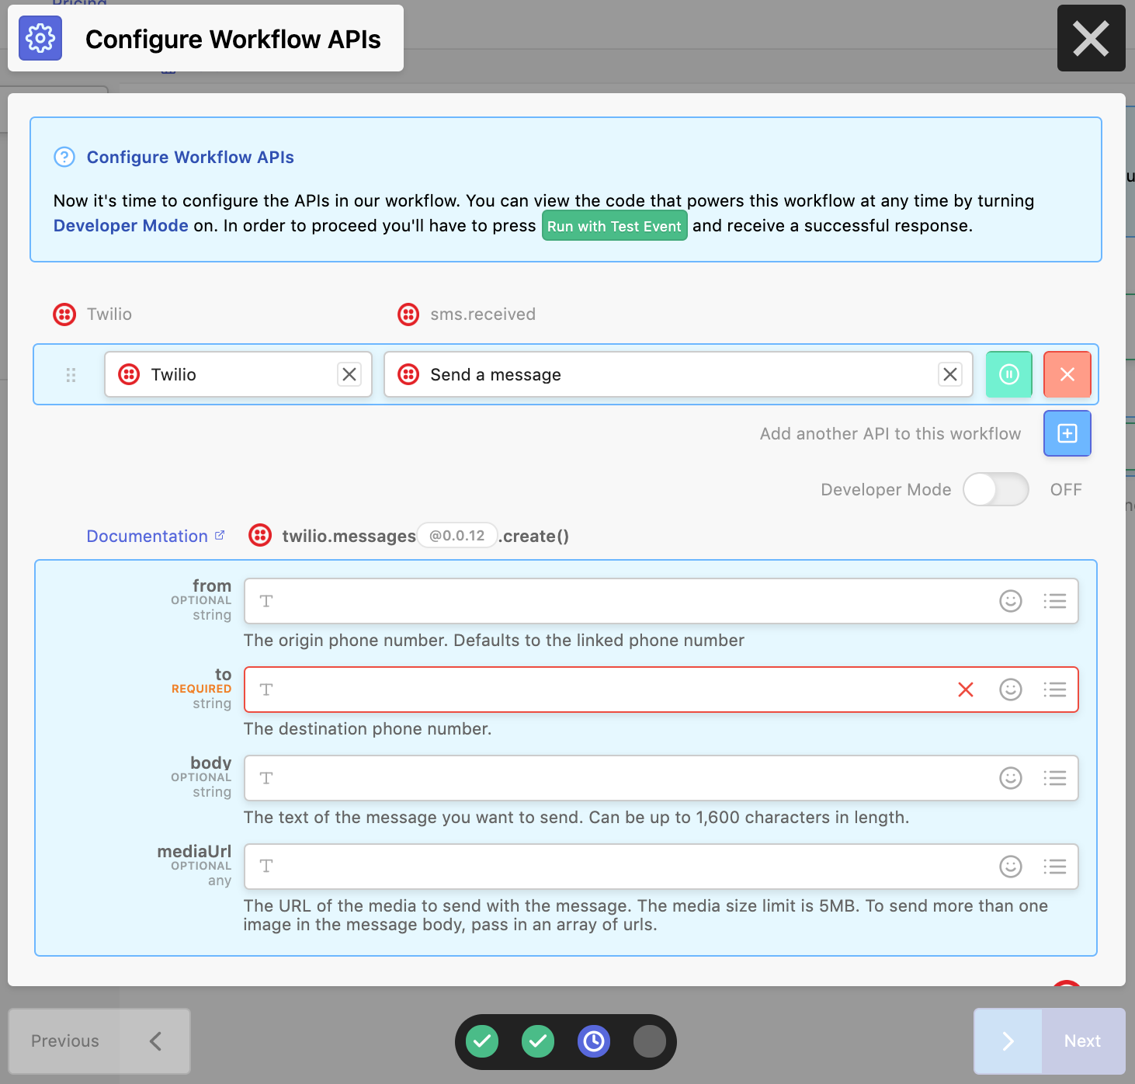Click the red error X in the to field
Screen dimensions: 1135x1084
point(966,690)
